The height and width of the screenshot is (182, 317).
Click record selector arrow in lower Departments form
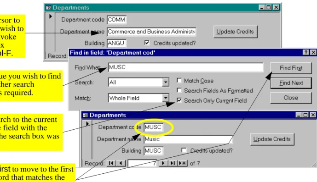coord(87,124)
